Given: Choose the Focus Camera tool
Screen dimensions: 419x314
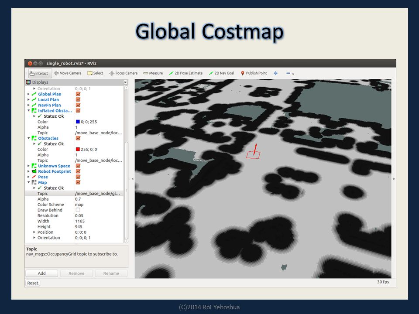Looking at the screenshot, I should pyautogui.click(x=124, y=73).
